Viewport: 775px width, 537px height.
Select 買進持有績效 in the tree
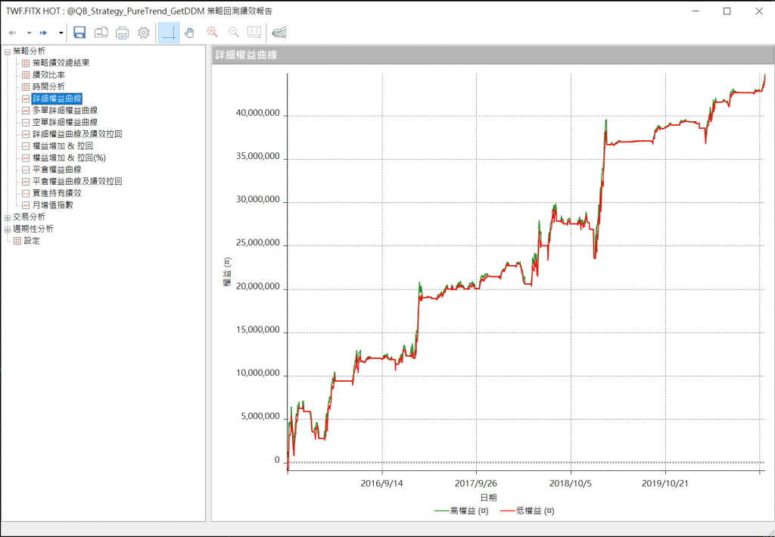(x=57, y=193)
